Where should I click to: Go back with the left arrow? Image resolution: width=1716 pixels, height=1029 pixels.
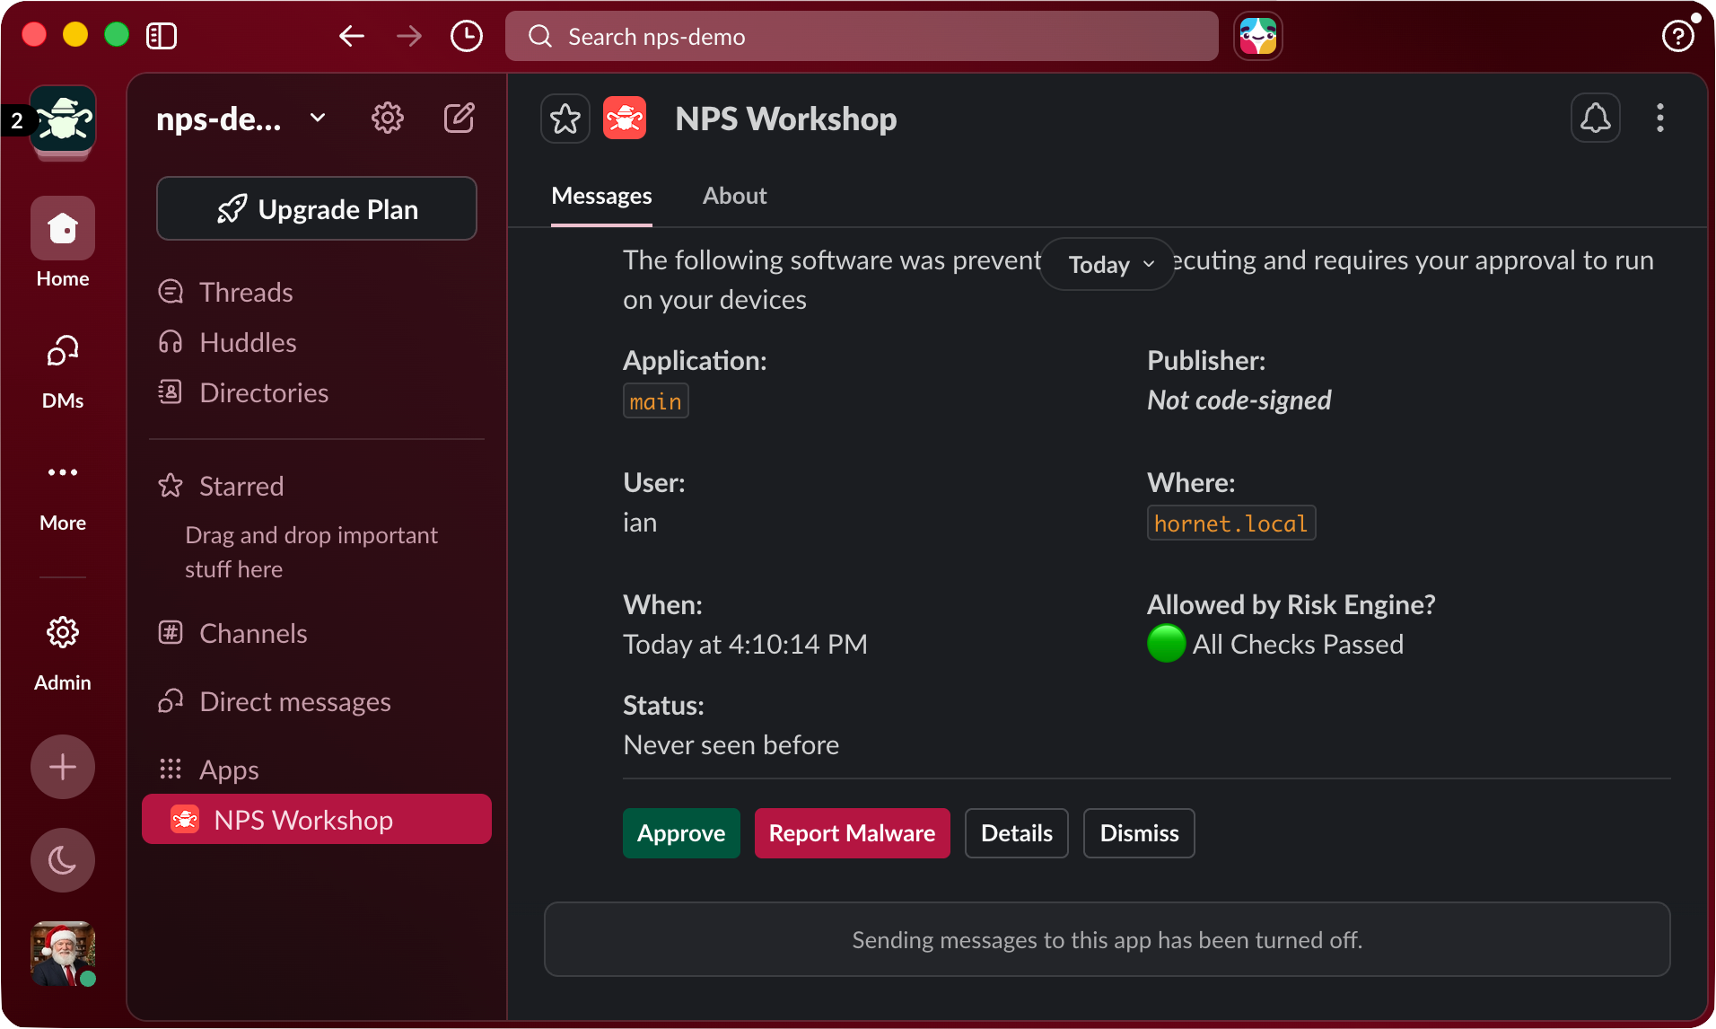pyautogui.click(x=352, y=36)
